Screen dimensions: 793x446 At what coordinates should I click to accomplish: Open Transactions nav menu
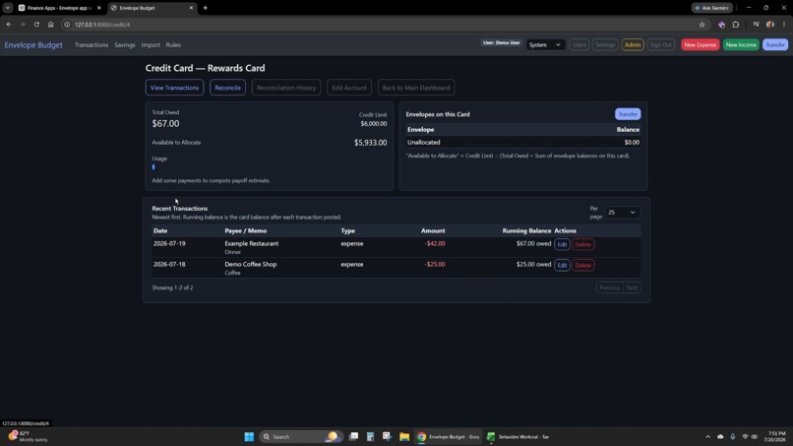tap(91, 45)
